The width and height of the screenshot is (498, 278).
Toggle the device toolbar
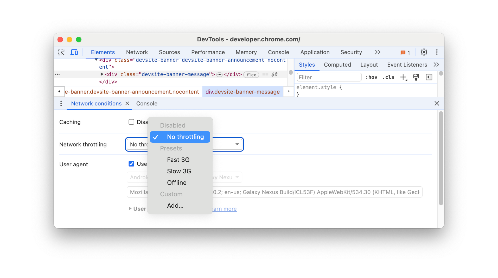pos(74,52)
